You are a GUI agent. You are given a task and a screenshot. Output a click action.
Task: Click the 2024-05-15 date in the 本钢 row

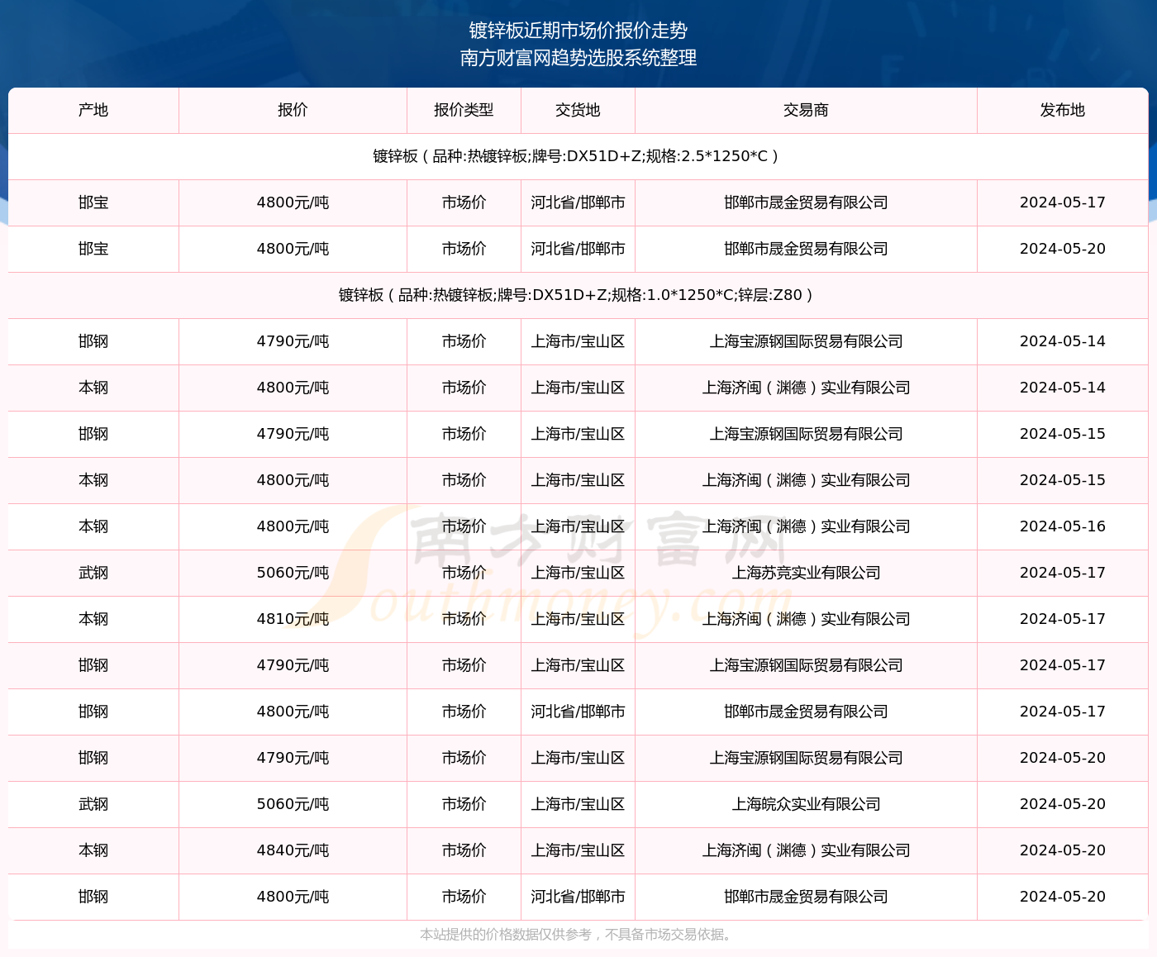tap(1062, 480)
